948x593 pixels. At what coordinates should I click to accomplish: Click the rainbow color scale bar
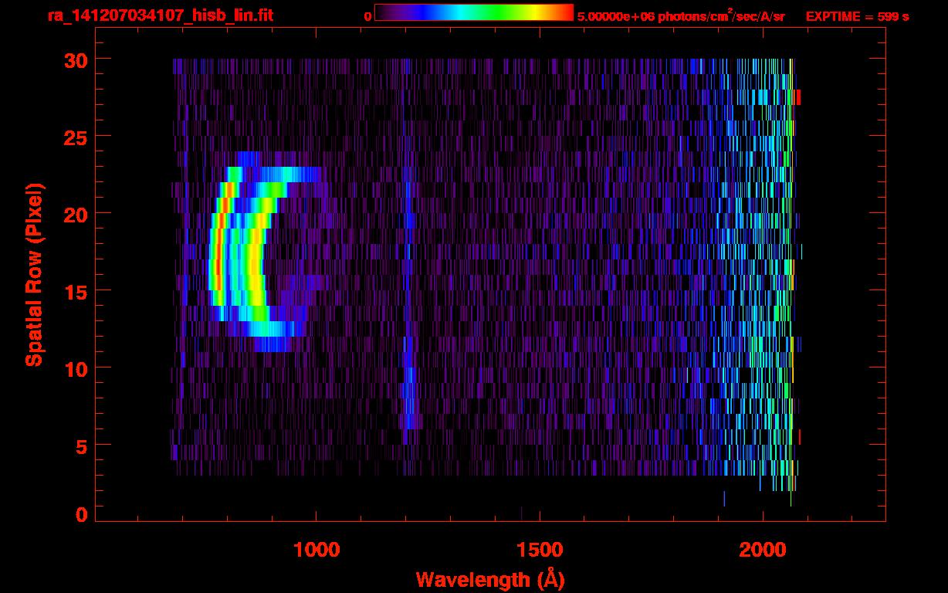pyautogui.click(x=474, y=12)
